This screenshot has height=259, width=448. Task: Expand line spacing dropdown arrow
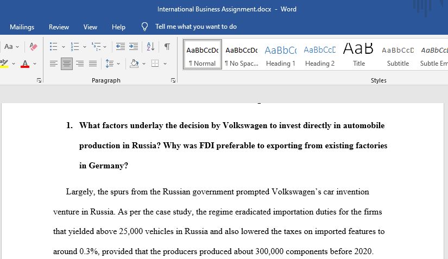(118, 64)
